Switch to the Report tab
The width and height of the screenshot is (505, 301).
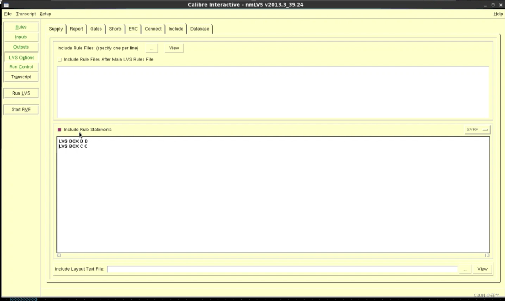[76, 29]
